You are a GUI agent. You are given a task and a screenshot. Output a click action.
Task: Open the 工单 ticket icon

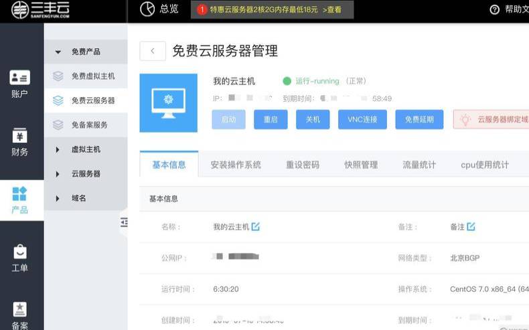[19, 252]
